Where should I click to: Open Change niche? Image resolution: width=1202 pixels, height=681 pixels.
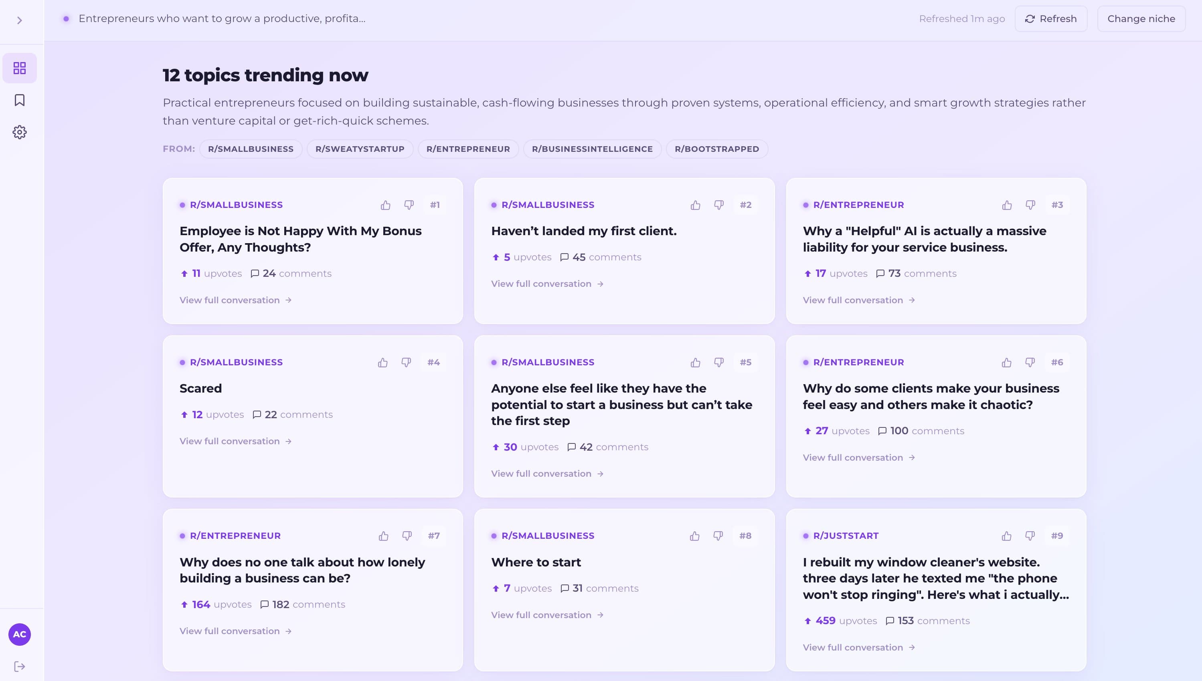1141,19
